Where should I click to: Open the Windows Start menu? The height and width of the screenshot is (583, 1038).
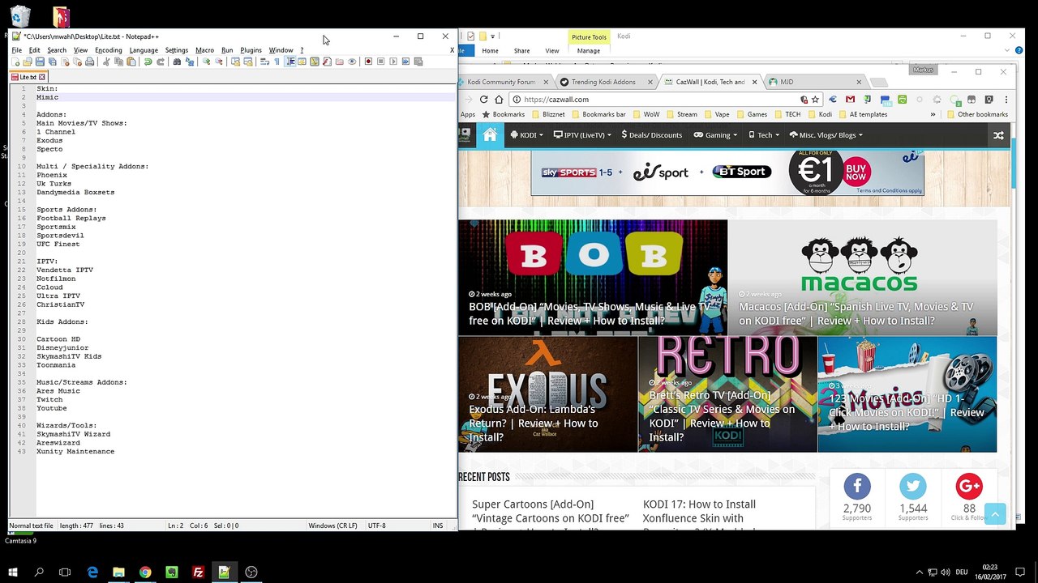point(13,572)
